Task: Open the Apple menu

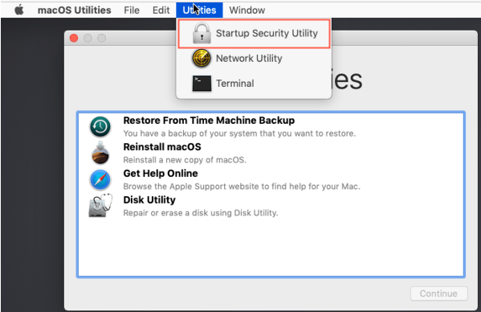Action: (19, 10)
